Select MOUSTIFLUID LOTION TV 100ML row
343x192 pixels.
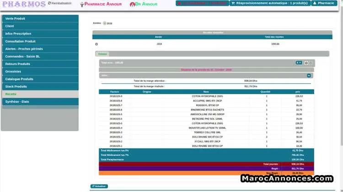pos(206,128)
